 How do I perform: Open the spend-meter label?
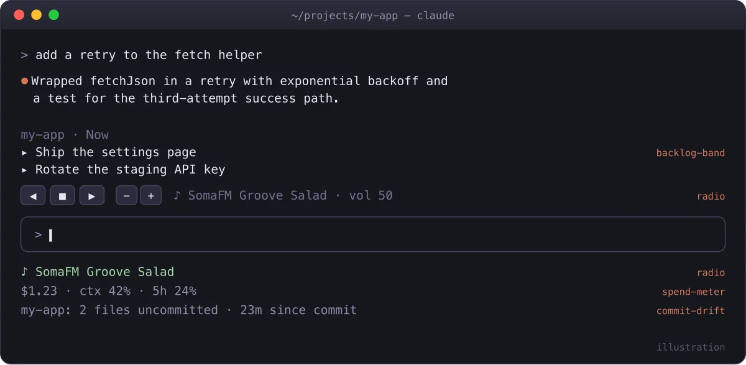(x=694, y=292)
